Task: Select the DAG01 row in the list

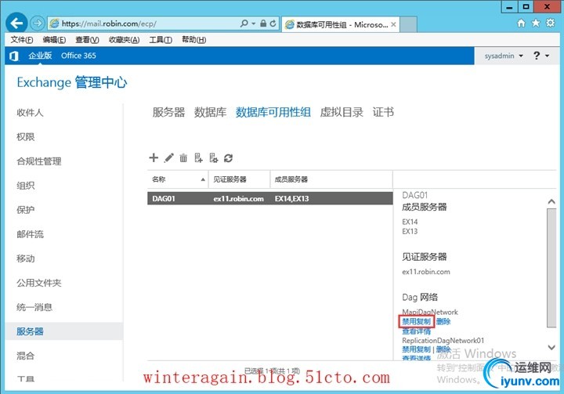Action: point(269,198)
